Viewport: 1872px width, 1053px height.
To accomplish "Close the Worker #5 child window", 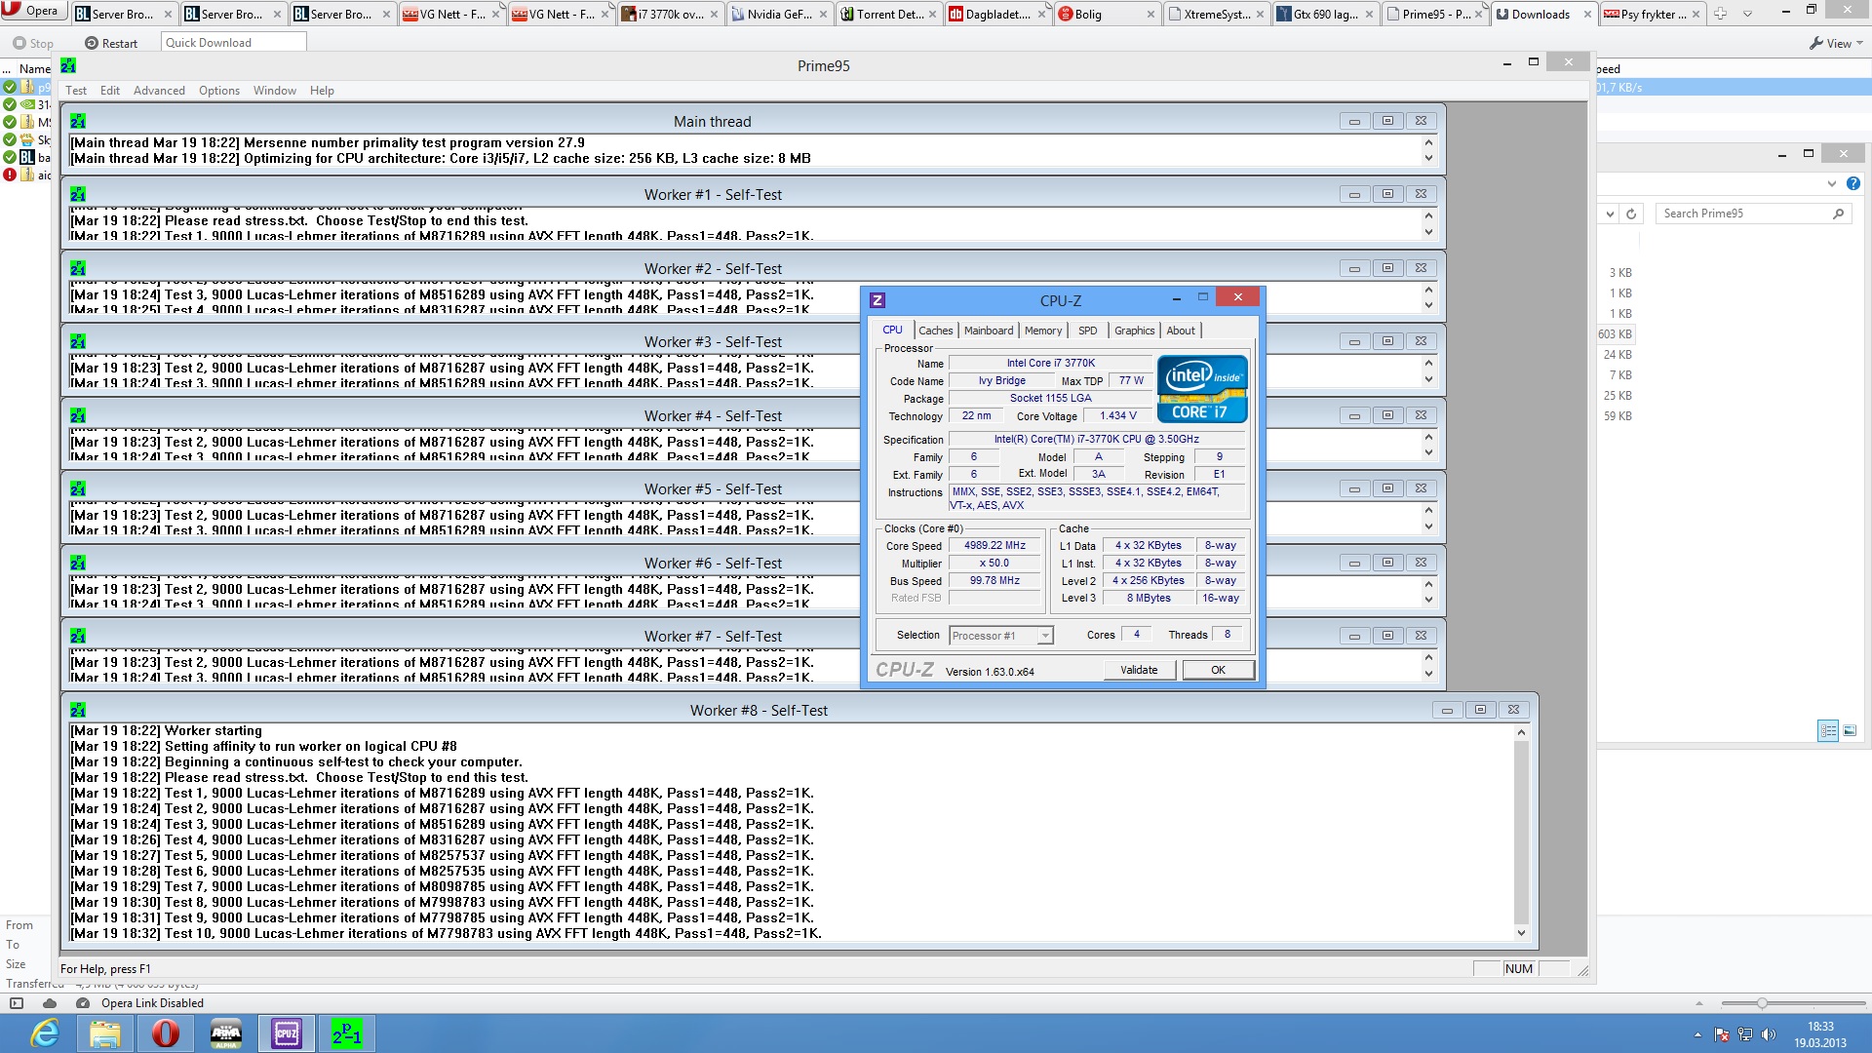I will (x=1421, y=488).
